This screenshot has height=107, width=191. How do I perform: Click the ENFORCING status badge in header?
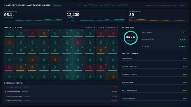57,5
